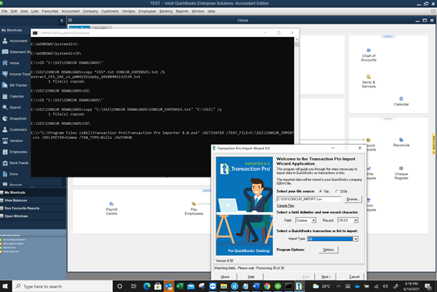The width and height of the screenshot is (437, 292).
Task: Open Bill Tracker shortcut in sidebar
Action: (15, 85)
